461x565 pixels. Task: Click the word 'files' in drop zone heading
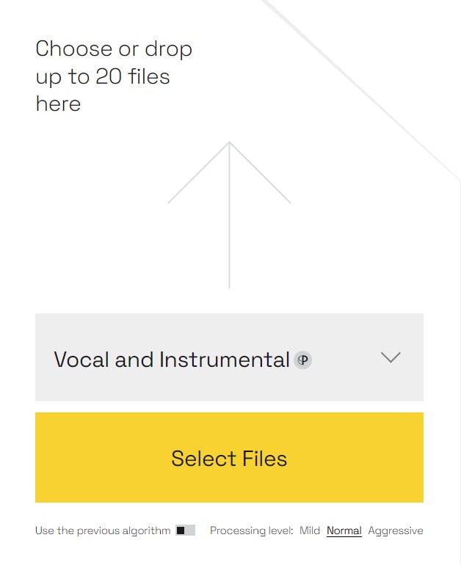pyautogui.click(x=148, y=76)
